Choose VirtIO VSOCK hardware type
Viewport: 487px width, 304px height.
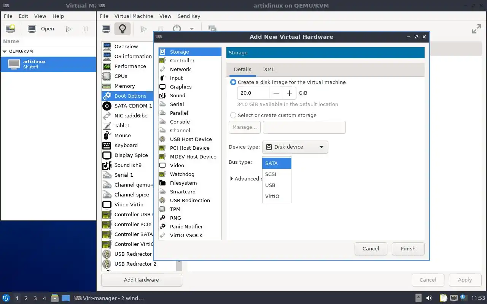(190, 235)
